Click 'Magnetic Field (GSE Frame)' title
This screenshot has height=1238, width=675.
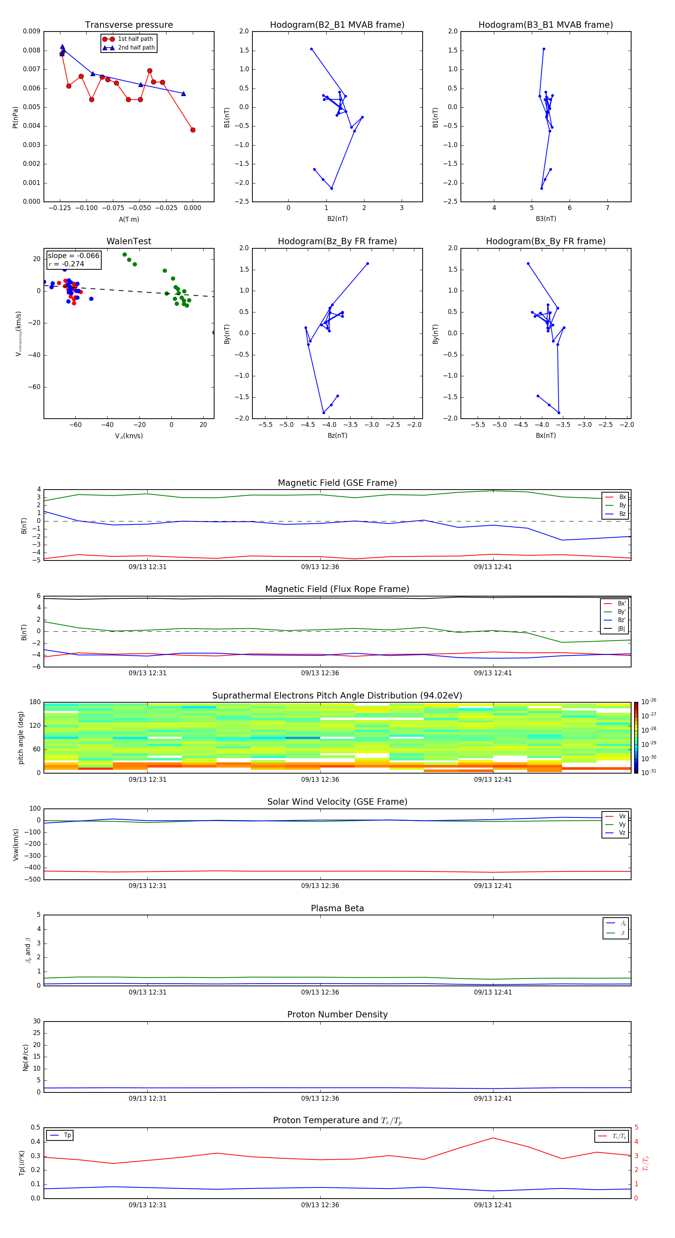(x=337, y=483)
